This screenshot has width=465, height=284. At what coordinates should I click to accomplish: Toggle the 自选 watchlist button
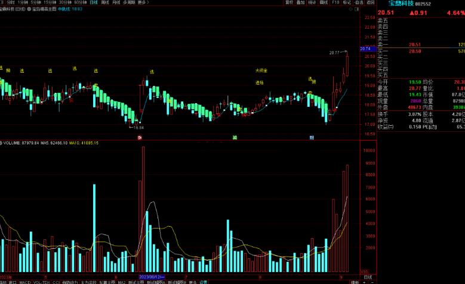point(359,2)
